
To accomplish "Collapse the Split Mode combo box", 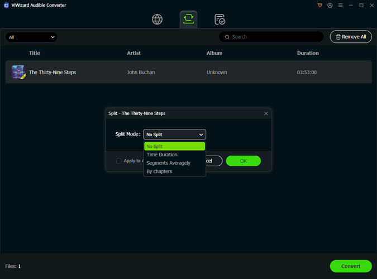I will pos(175,134).
